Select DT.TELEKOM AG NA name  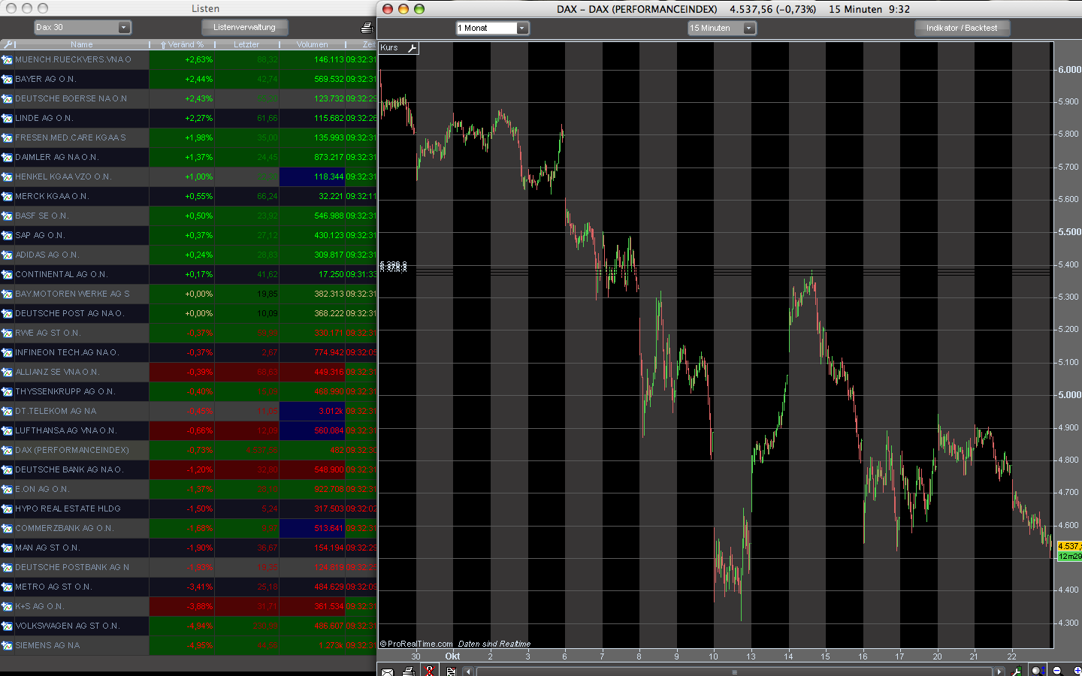56,411
